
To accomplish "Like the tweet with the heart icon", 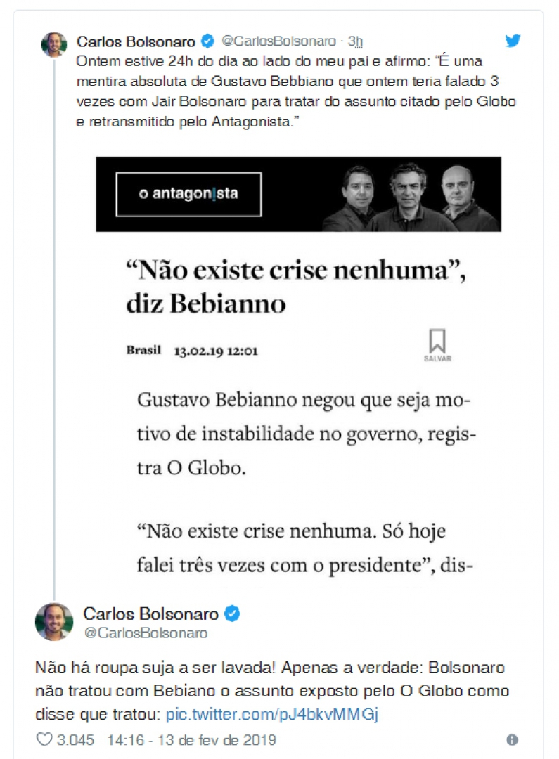I will [x=44, y=739].
